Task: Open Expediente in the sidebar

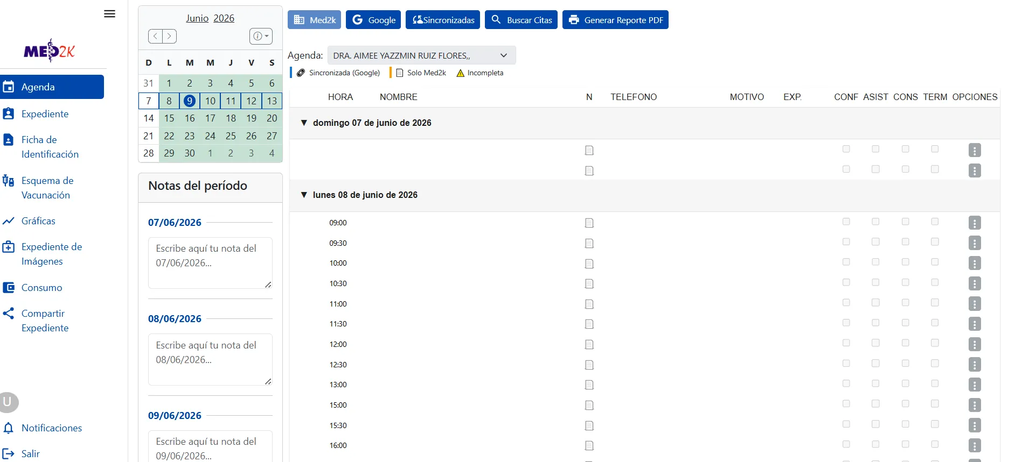Action: click(45, 114)
